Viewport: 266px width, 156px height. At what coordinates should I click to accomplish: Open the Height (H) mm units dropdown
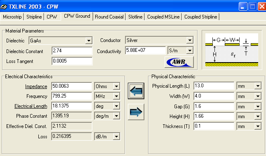coord(258,116)
